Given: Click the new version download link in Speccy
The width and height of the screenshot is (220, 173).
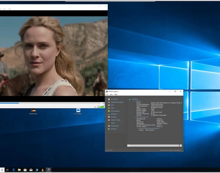Looking at the screenshot, I should coord(170,150).
